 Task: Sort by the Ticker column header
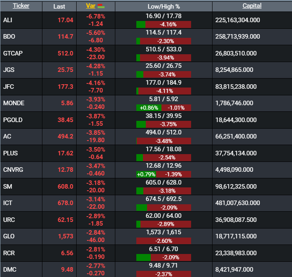pos(21,6)
